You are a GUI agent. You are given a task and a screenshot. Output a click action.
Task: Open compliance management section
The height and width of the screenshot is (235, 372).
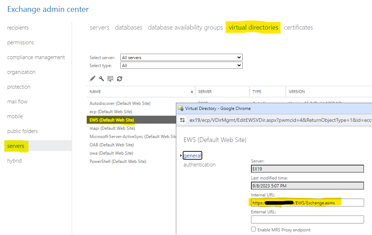click(36, 57)
